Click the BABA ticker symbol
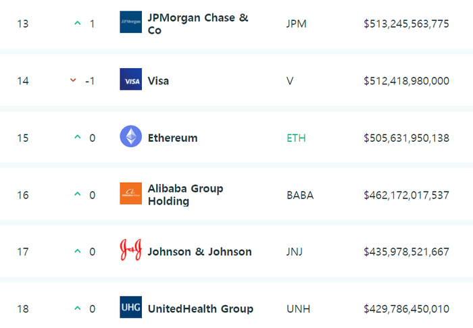The image size is (473, 328). click(x=300, y=195)
